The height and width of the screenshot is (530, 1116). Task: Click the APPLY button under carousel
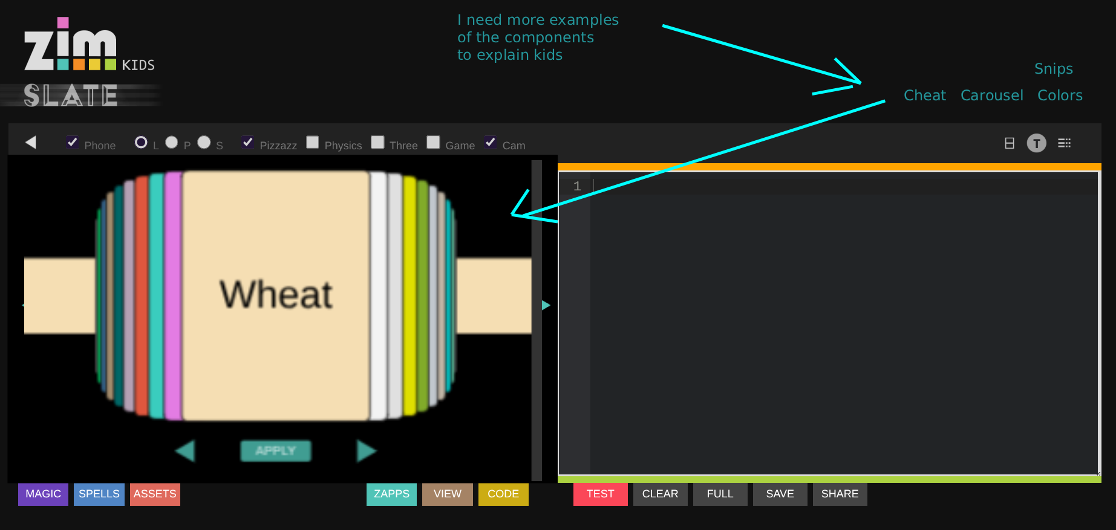click(276, 451)
